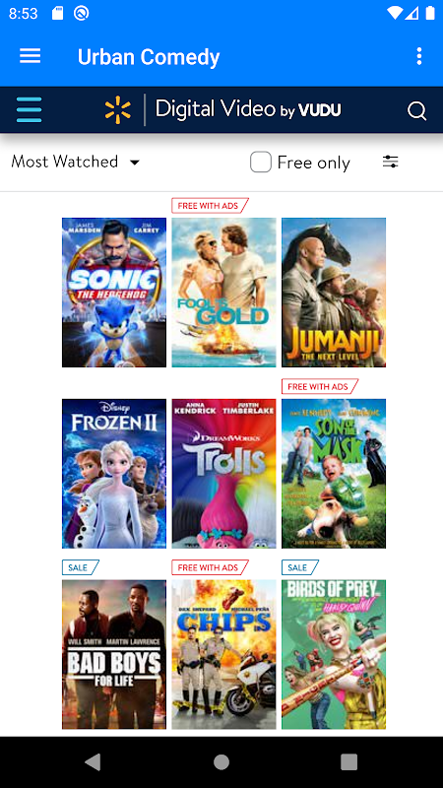This screenshot has width=443, height=788.
Task: Open the Son of the Mask poster
Action: coord(334,474)
